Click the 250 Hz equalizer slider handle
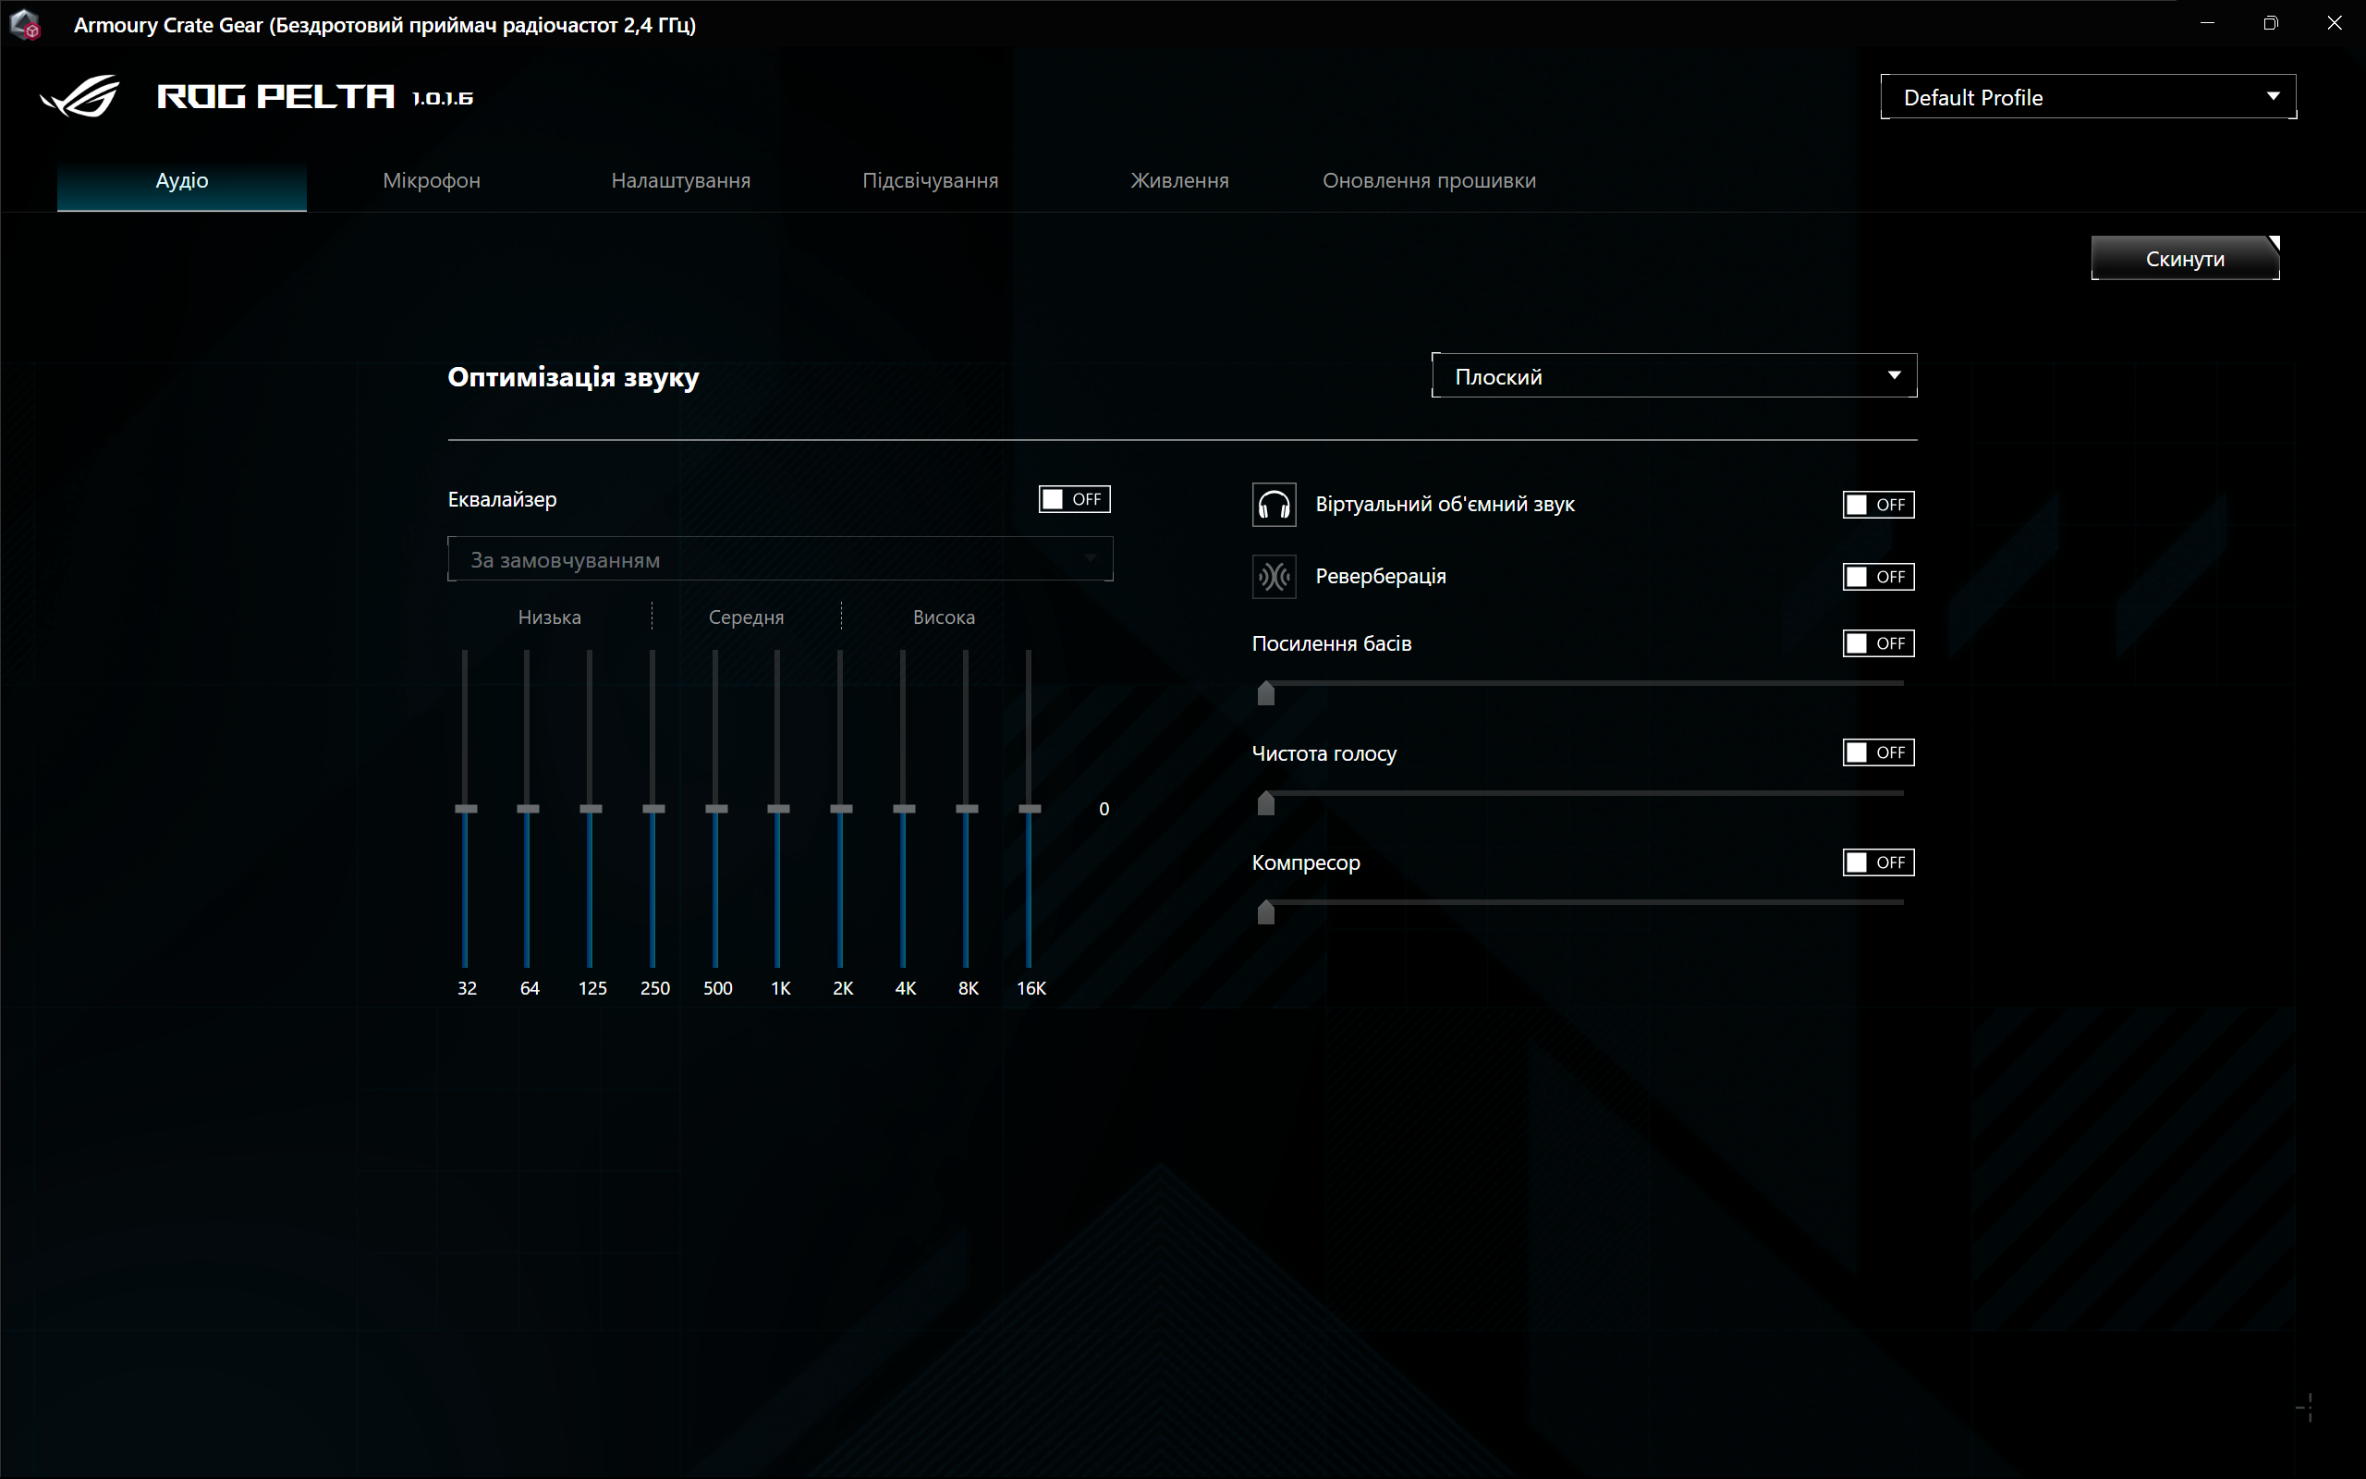 click(x=654, y=809)
